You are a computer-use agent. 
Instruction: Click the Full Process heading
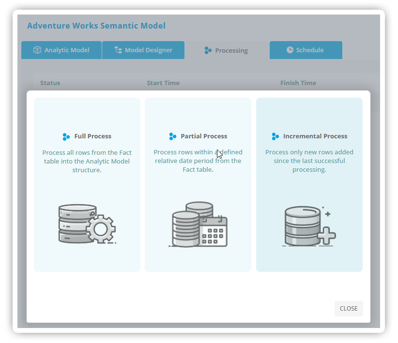point(92,136)
